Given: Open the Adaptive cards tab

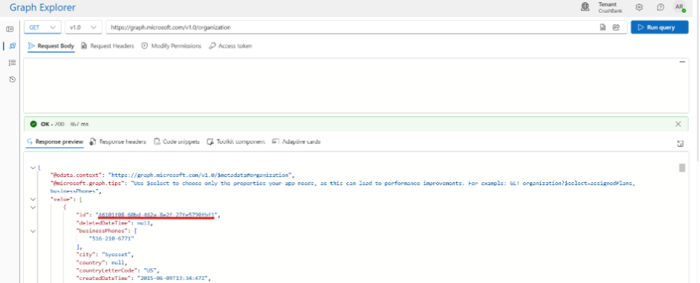Looking at the screenshot, I should [296, 142].
